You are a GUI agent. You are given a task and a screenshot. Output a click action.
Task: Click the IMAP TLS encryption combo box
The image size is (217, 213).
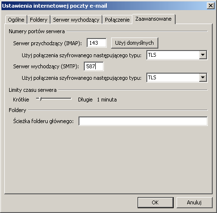pyautogui.click(x=177, y=55)
